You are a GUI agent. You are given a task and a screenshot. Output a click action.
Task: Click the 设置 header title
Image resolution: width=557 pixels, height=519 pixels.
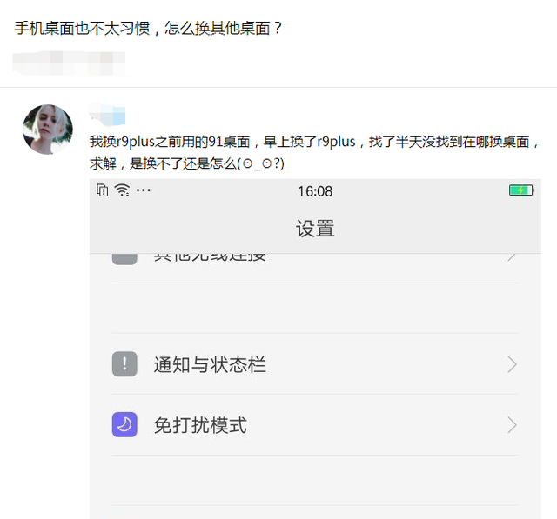coord(315,229)
